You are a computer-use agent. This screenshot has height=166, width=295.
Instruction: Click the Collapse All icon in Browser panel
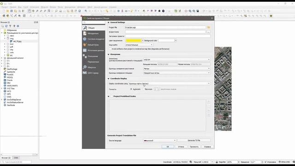[14, 26]
